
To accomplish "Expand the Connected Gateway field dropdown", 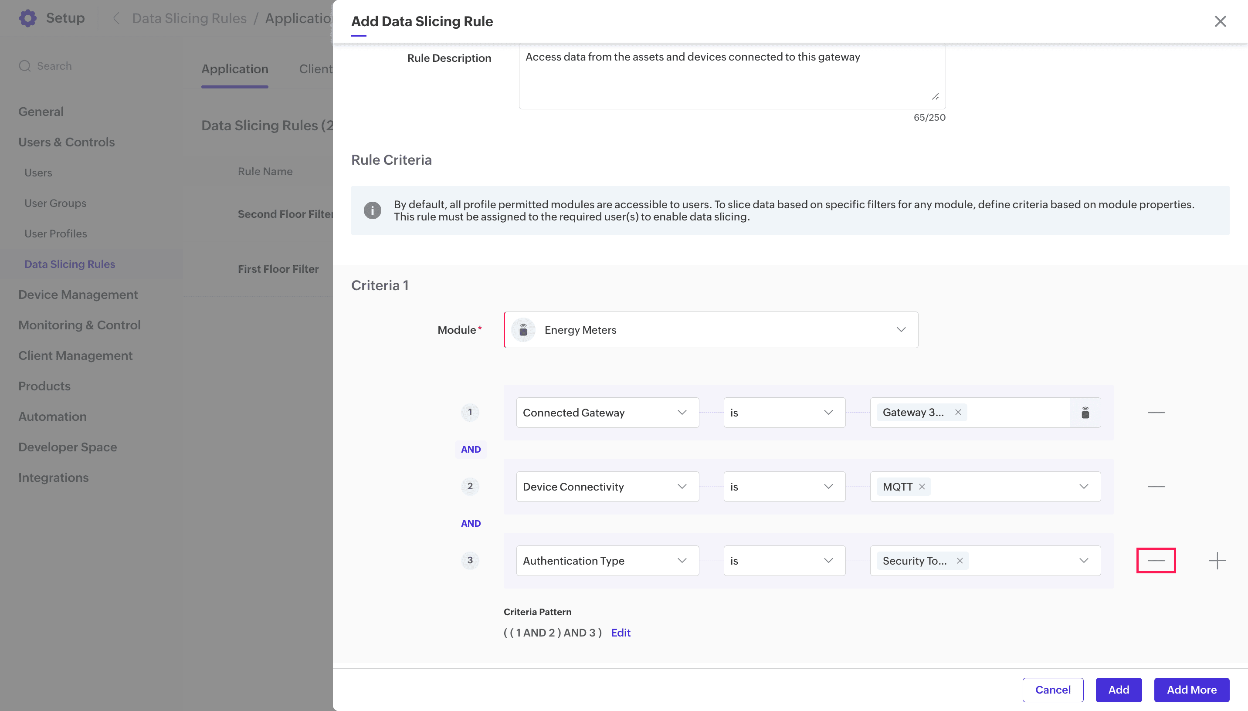I will 607,413.
